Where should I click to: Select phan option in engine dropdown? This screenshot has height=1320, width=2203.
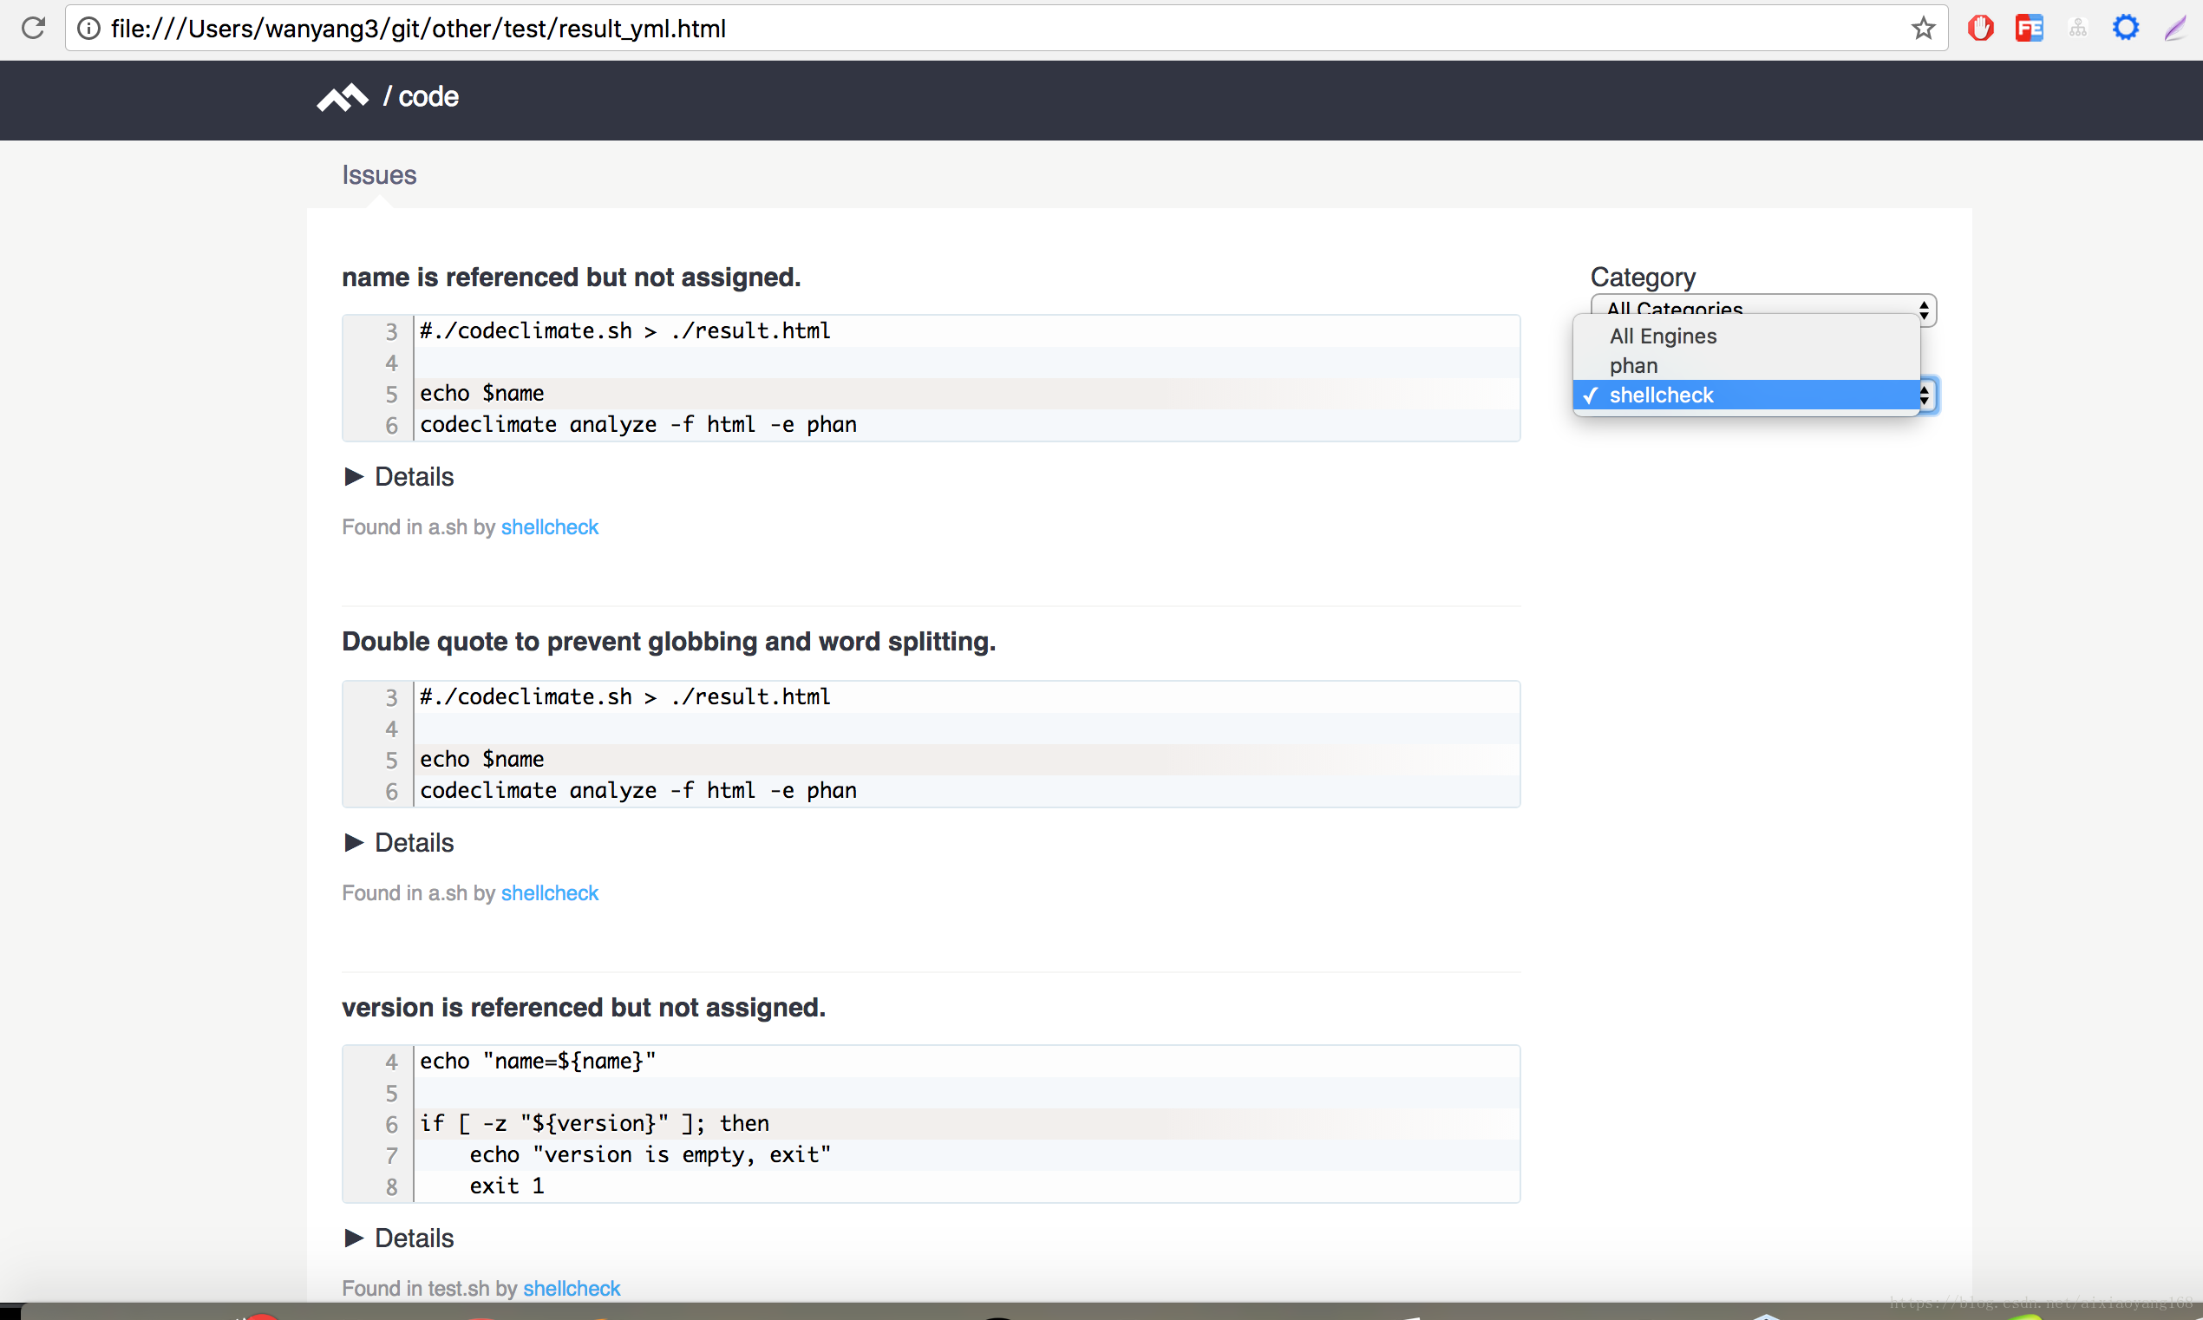pos(1746,366)
